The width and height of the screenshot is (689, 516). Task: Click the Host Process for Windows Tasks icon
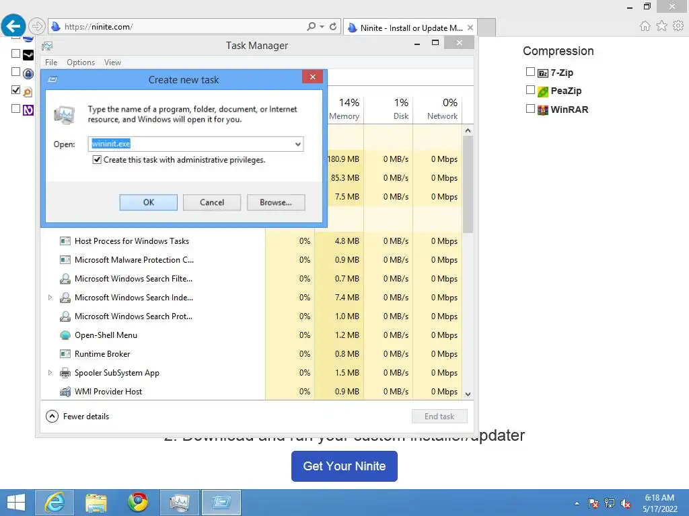pos(65,241)
